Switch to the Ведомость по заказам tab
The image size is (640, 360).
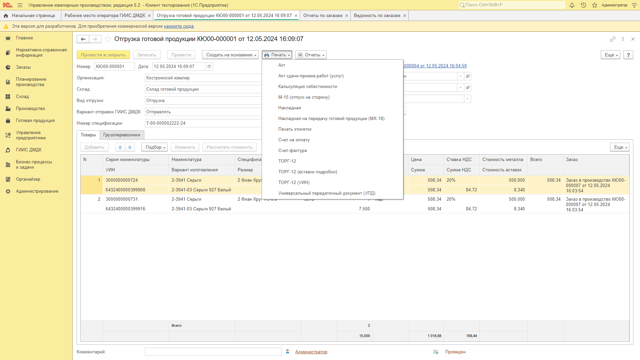click(x=377, y=16)
